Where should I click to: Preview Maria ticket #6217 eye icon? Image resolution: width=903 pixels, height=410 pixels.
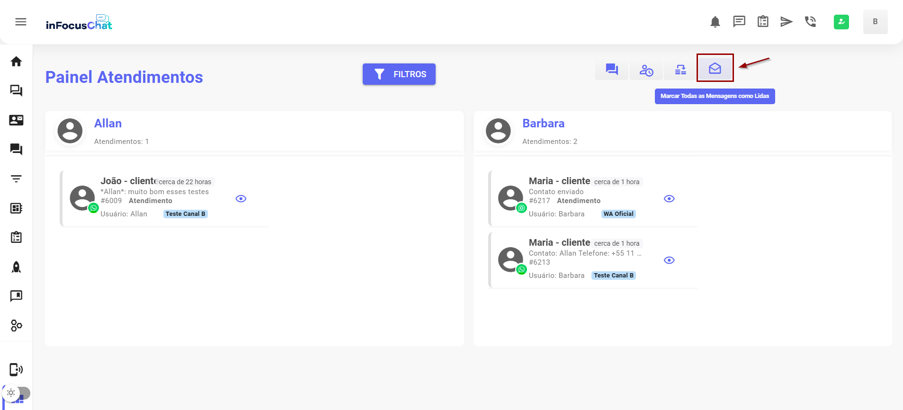point(669,199)
